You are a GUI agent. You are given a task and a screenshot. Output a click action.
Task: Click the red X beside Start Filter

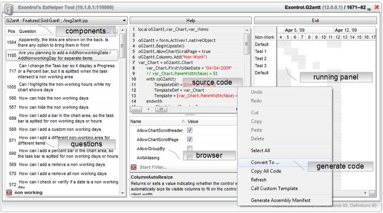pyautogui.click(x=133, y=167)
